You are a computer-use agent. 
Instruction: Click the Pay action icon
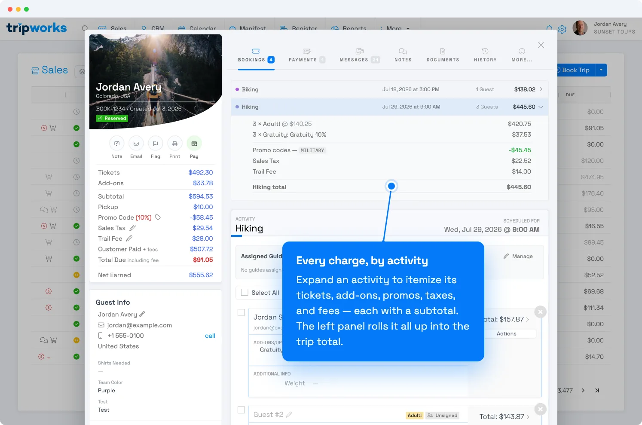click(x=194, y=144)
